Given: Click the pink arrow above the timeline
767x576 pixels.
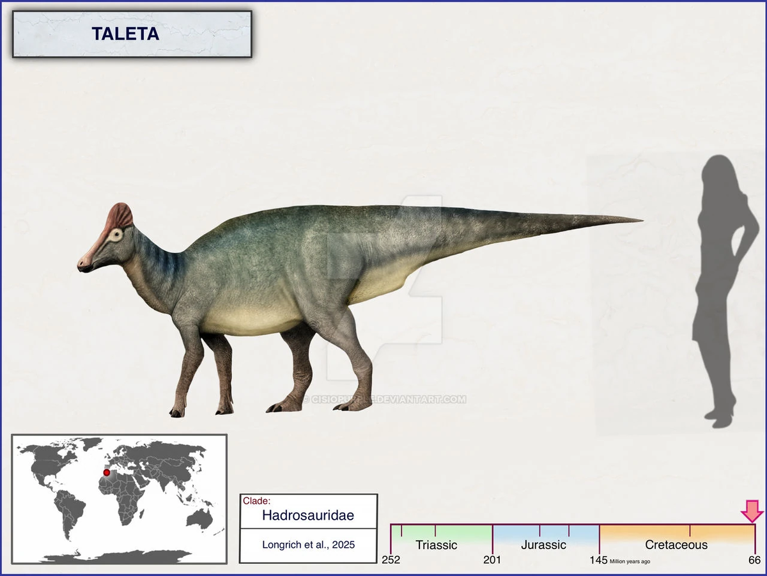Looking at the screenshot, I should (752, 511).
